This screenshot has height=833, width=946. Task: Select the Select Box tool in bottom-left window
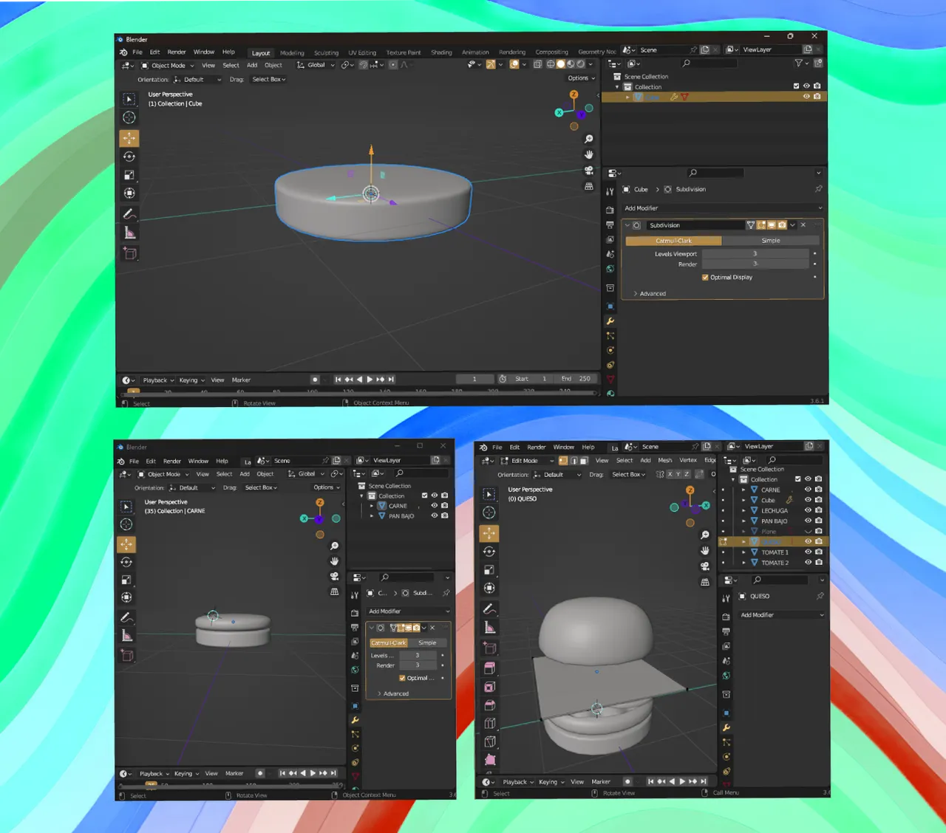point(126,506)
